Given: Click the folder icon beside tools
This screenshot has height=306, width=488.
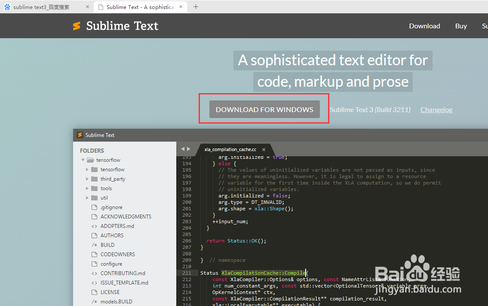Looking at the screenshot, I should pos(94,188).
